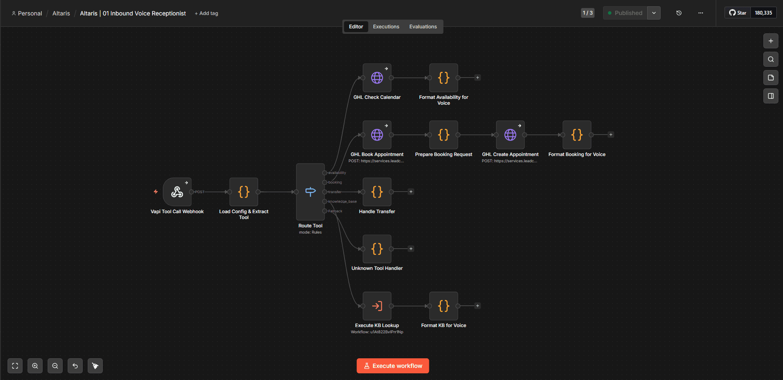Toggle the logs panel from the right sidebar
The height and width of the screenshot is (380, 783).
(x=770, y=96)
